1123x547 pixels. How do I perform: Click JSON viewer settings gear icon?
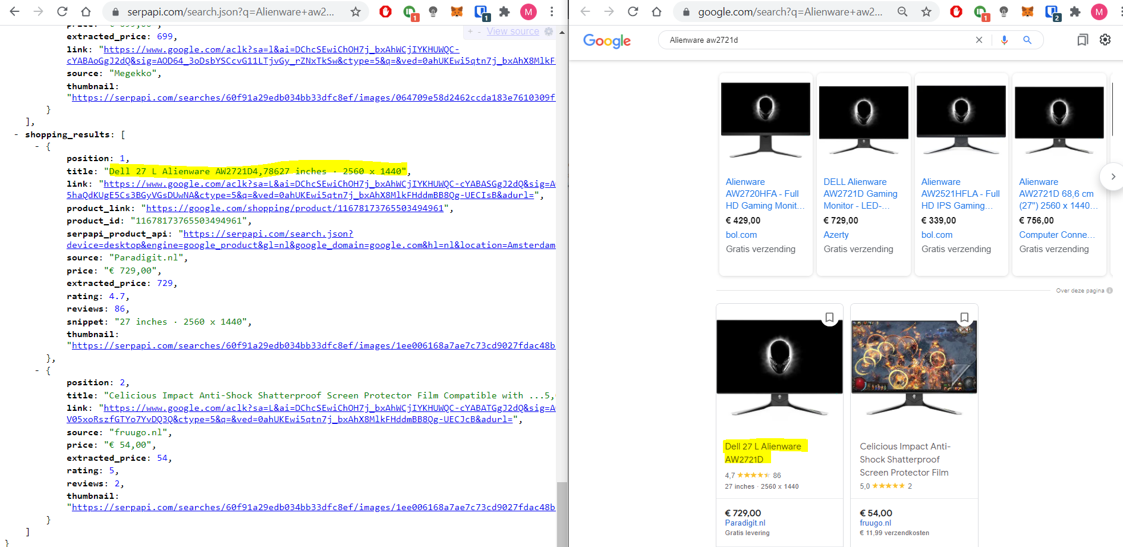pyautogui.click(x=549, y=32)
